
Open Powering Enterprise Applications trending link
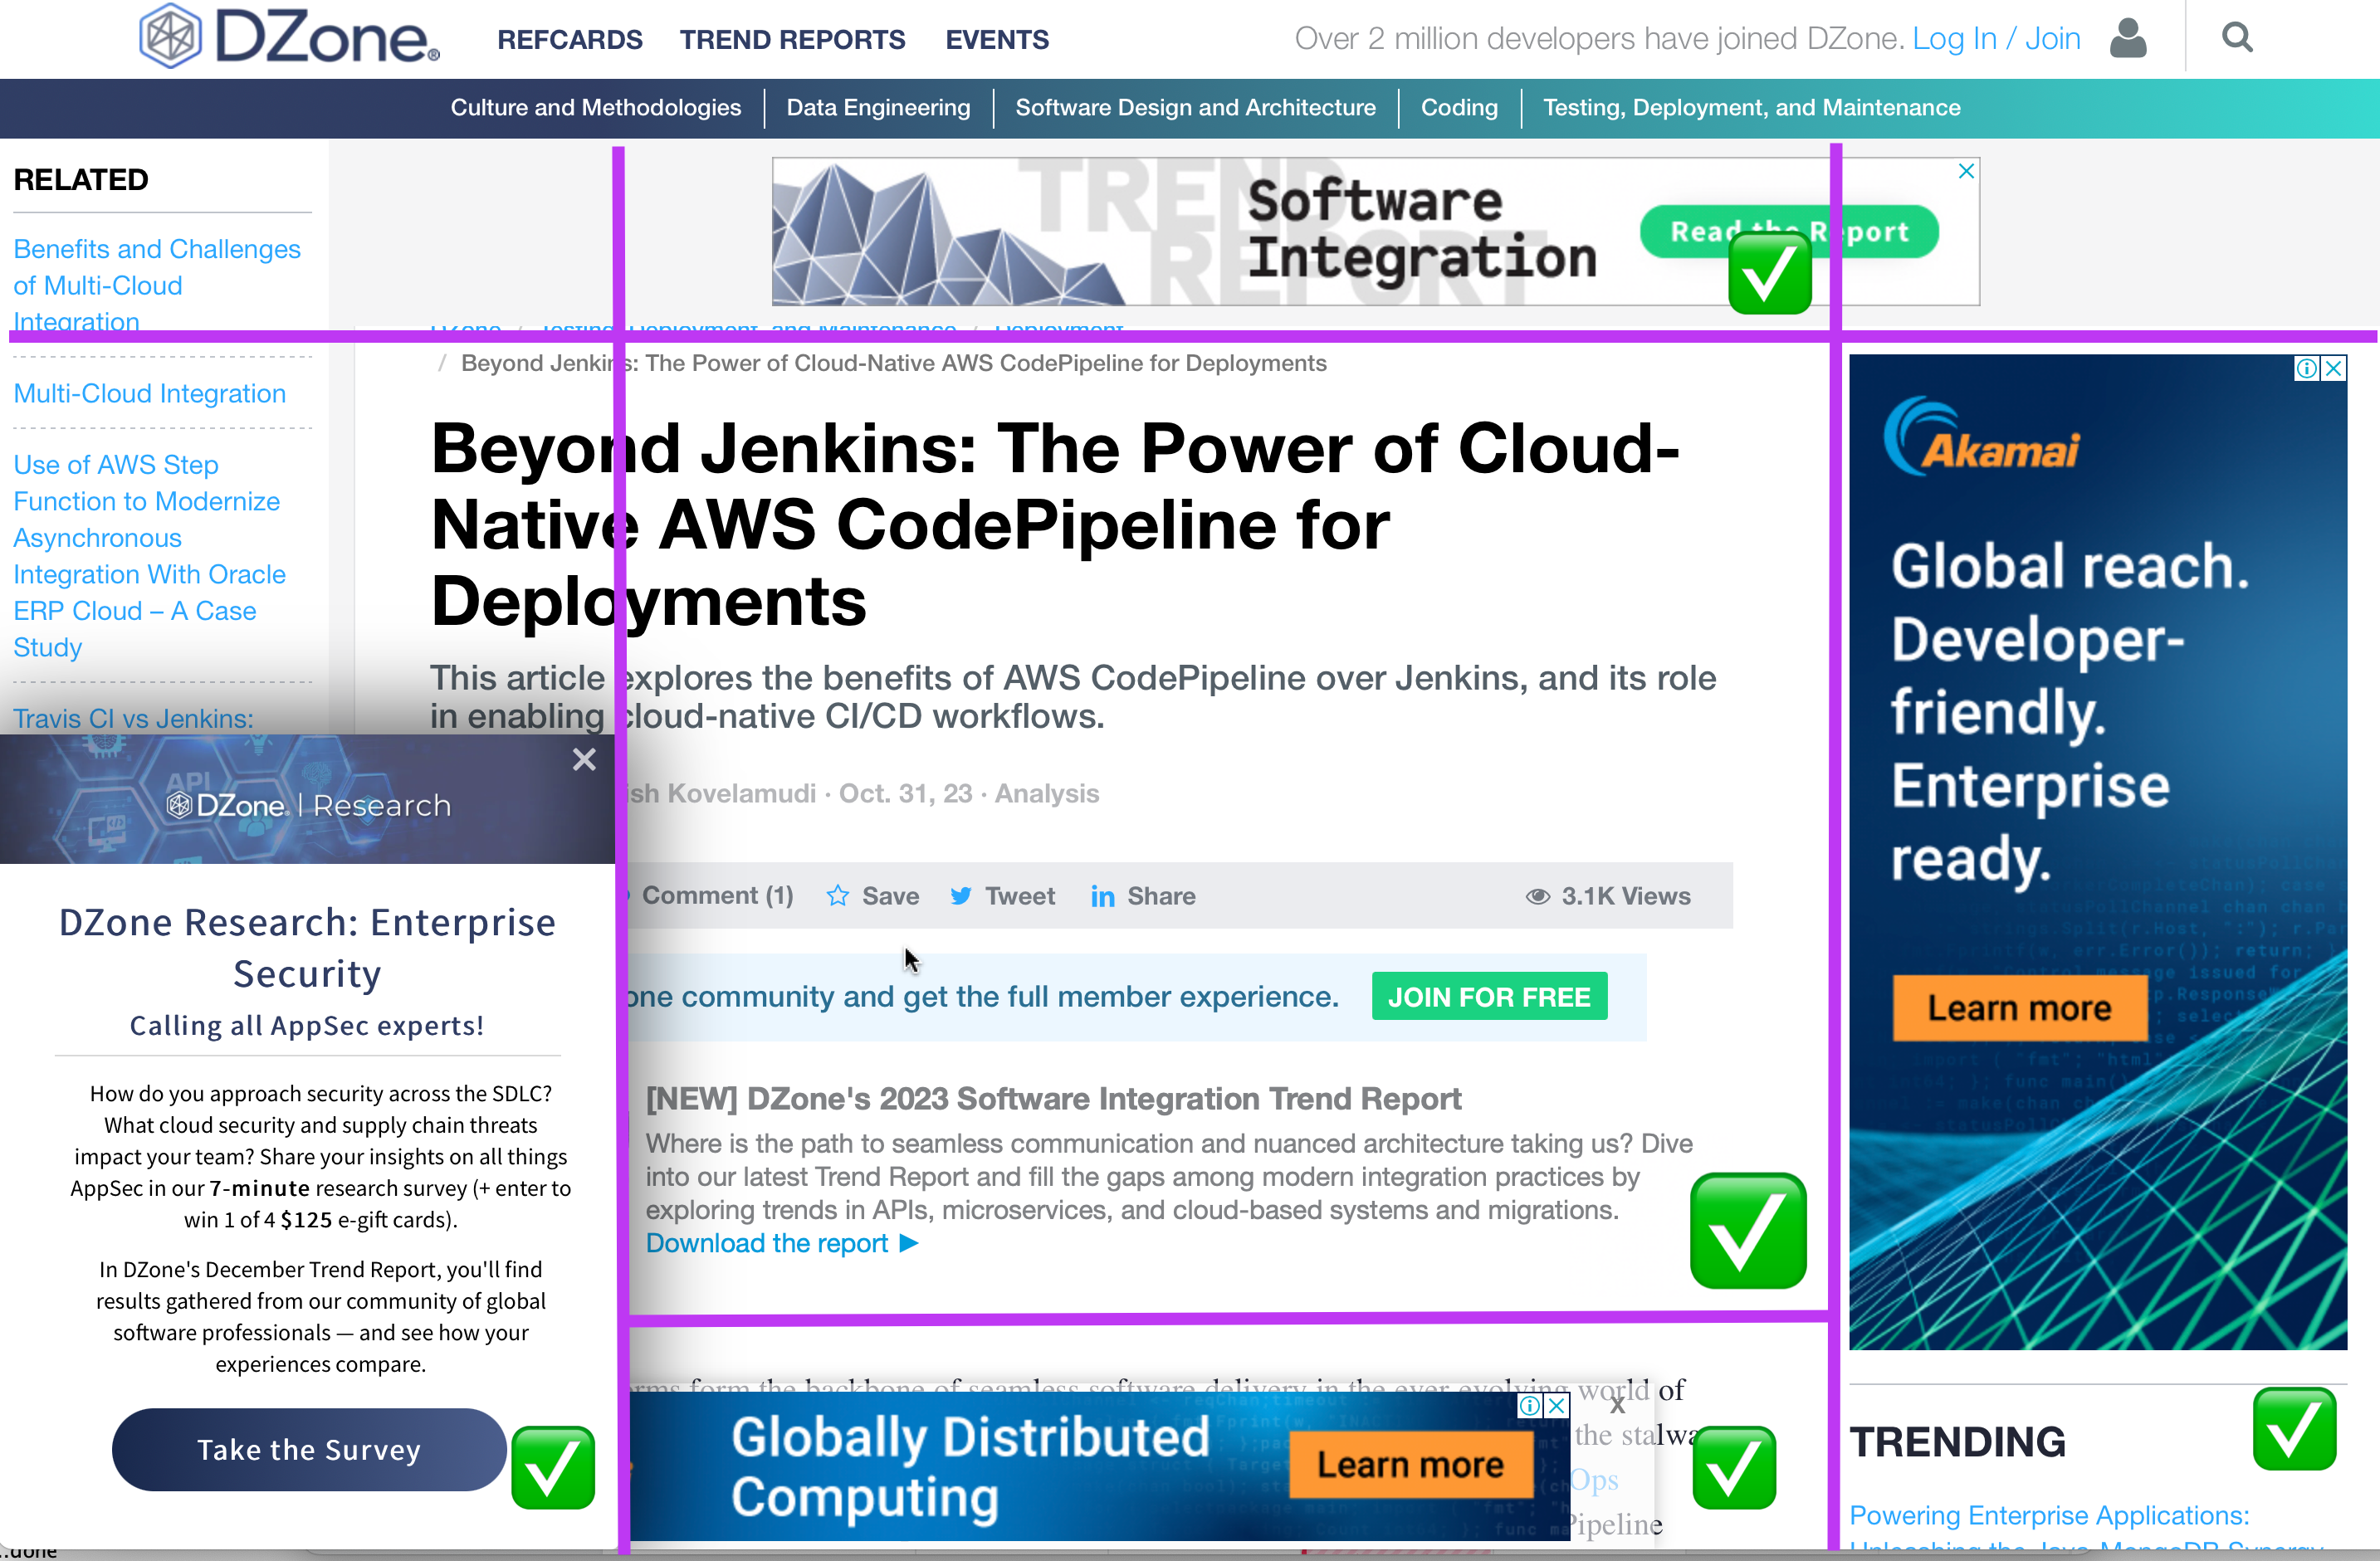(2048, 1516)
